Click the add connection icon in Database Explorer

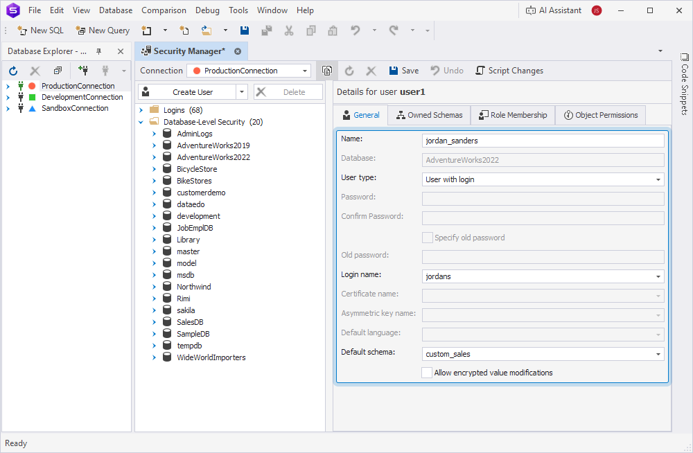(x=83, y=71)
